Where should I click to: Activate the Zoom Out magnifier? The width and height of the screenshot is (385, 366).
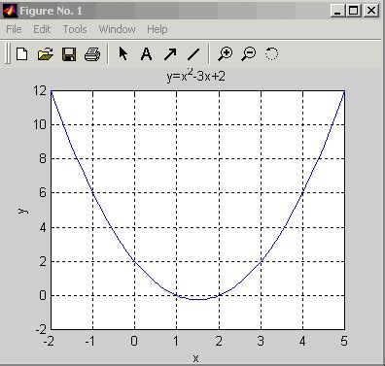(249, 53)
